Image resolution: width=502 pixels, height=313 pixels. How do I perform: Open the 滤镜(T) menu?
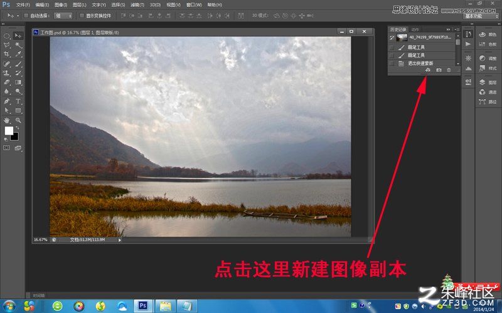tap(137, 5)
